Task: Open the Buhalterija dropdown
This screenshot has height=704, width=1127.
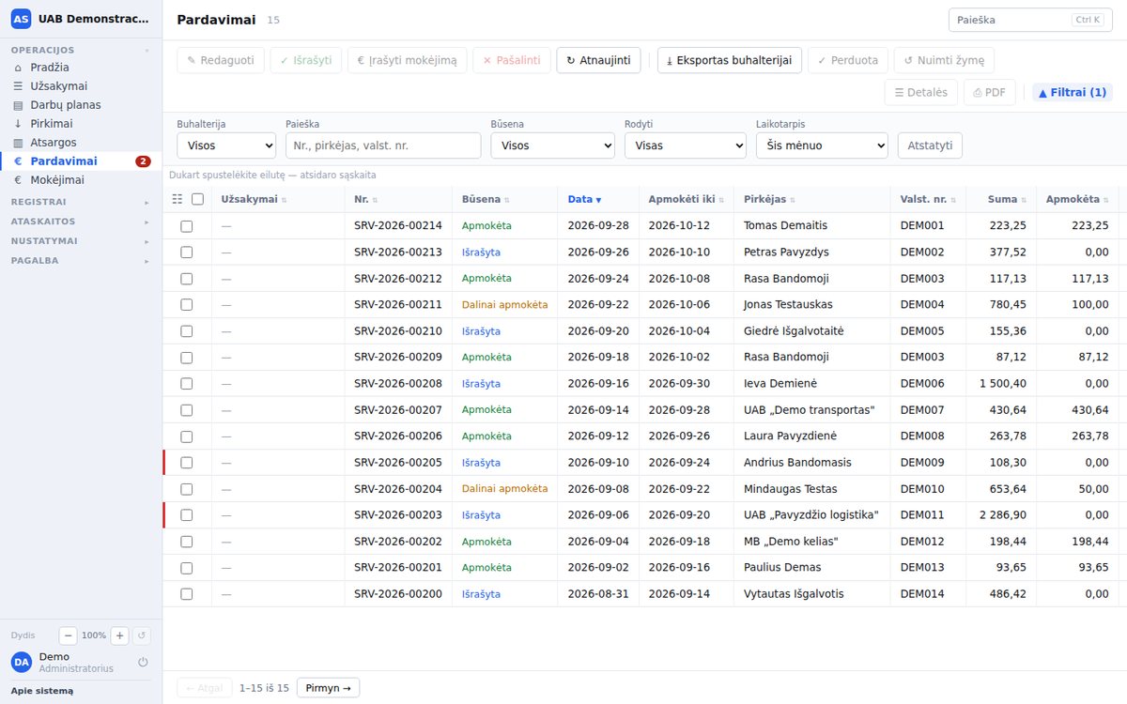Action: (226, 145)
